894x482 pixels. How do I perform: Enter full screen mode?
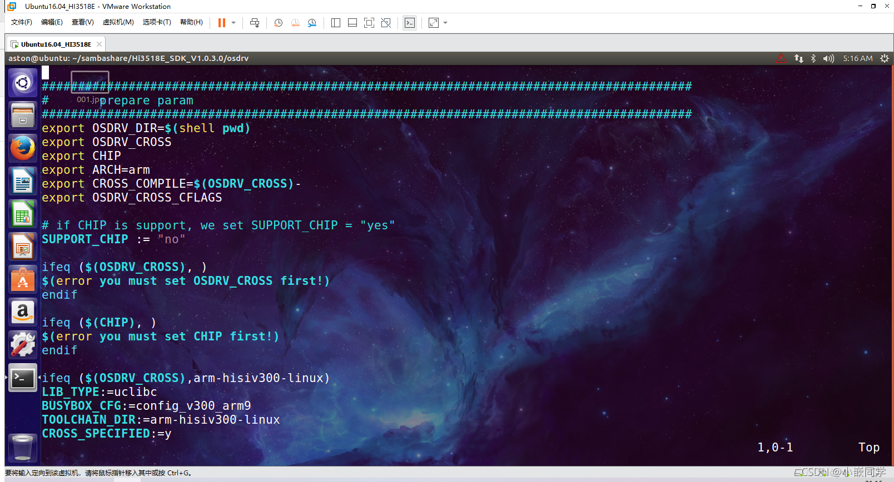tap(369, 23)
